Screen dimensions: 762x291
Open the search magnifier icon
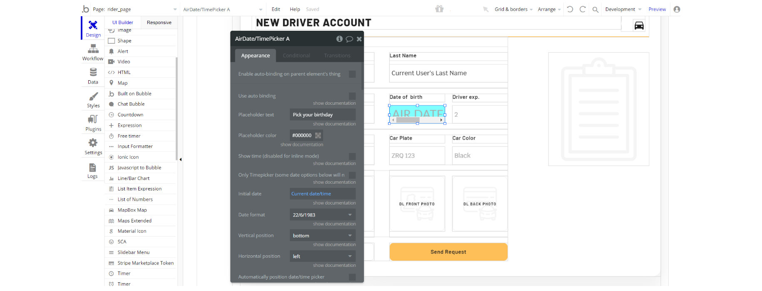(x=595, y=10)
